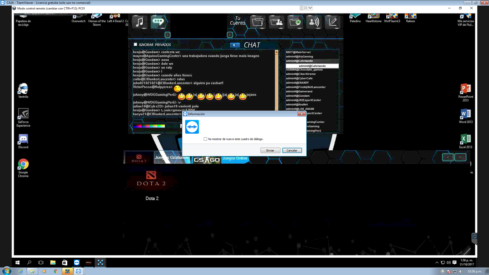Open Excel 2013 desktop icon
Screen dimensions: 489x275
coord(466,141)
